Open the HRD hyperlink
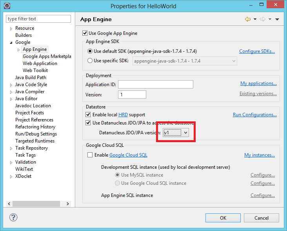Screen dimensions: 287x231 tap(123, 115)
